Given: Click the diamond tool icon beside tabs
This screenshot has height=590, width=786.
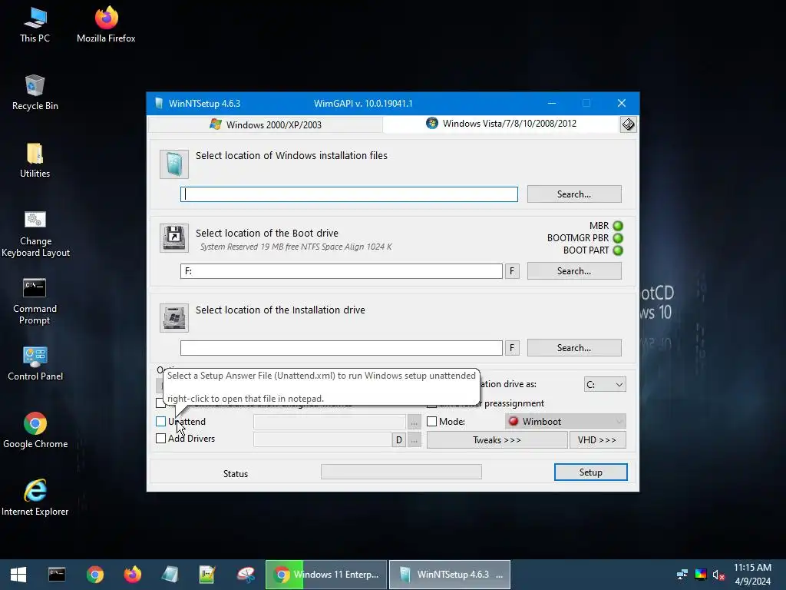Looking at the screenshot, I should [628, 124].
